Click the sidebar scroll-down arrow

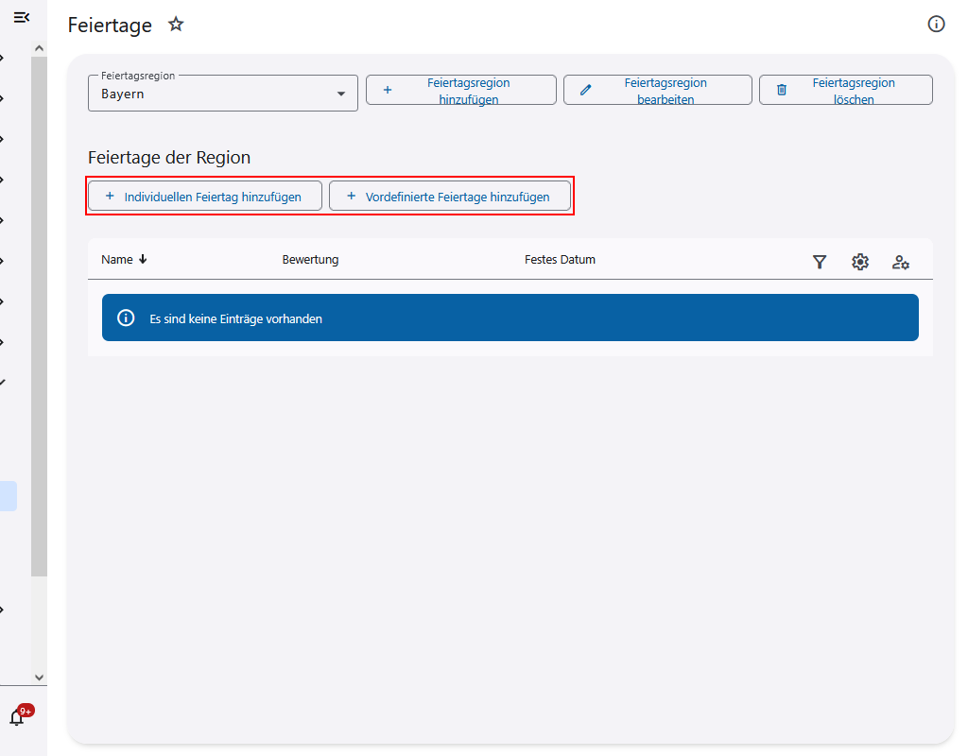39,677
